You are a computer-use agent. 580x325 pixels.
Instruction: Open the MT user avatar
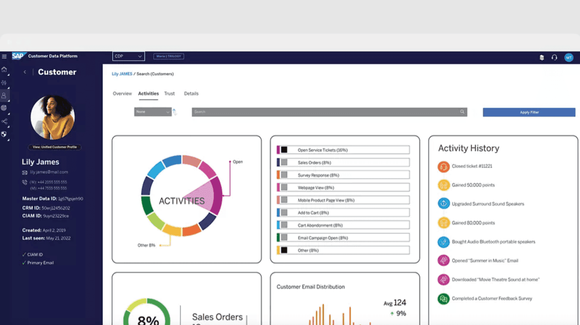click(x=569, y=57)
